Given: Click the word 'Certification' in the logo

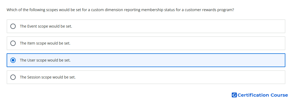Looking at the screenshot, I should pos(253,95).
